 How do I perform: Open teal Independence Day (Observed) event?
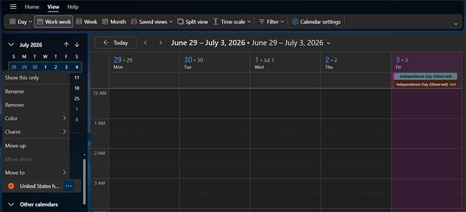click(425, 76)
